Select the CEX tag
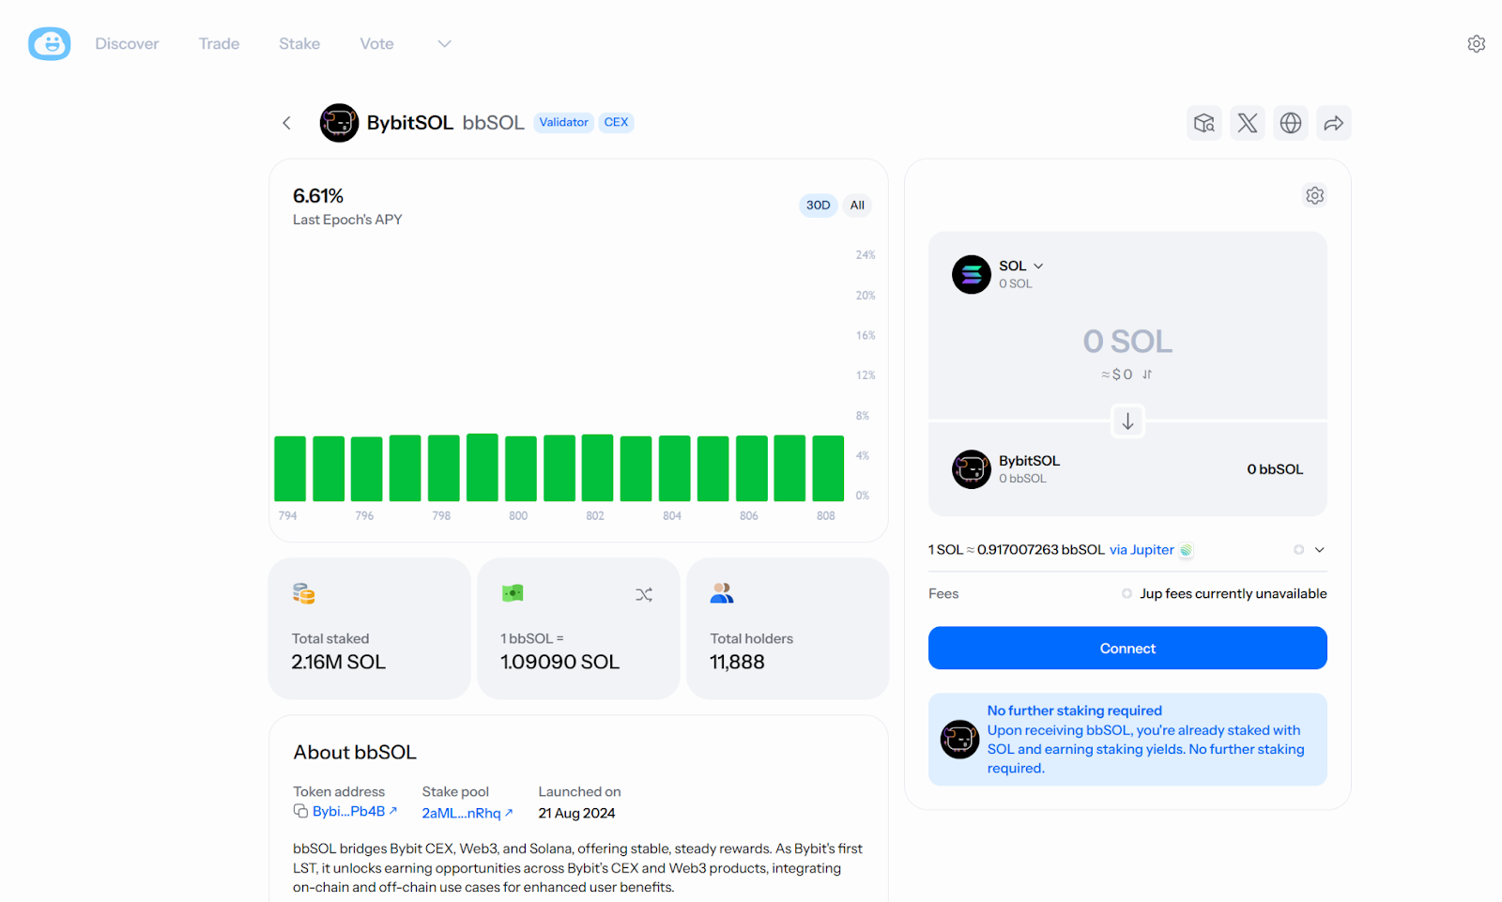The width and height of the screenshot is (1502, 902). coord(616,122)
